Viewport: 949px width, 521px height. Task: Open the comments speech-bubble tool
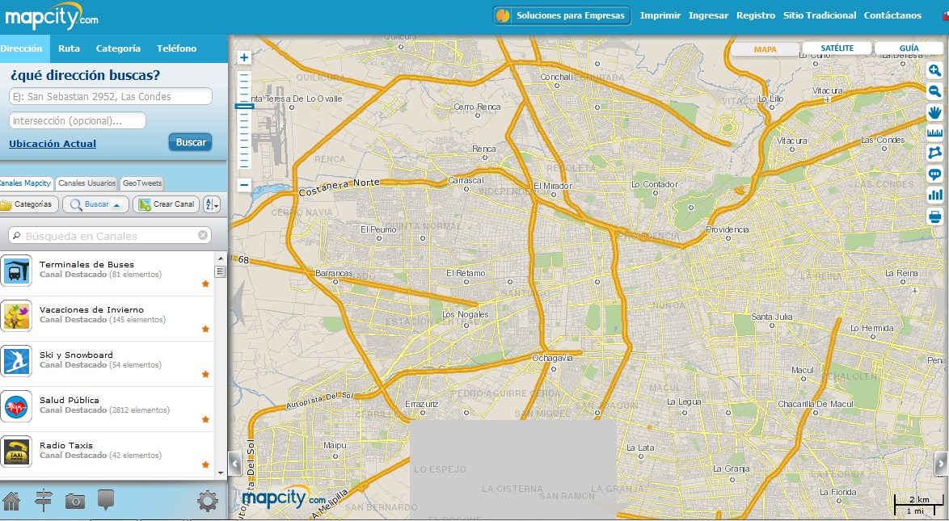(934, 174)
